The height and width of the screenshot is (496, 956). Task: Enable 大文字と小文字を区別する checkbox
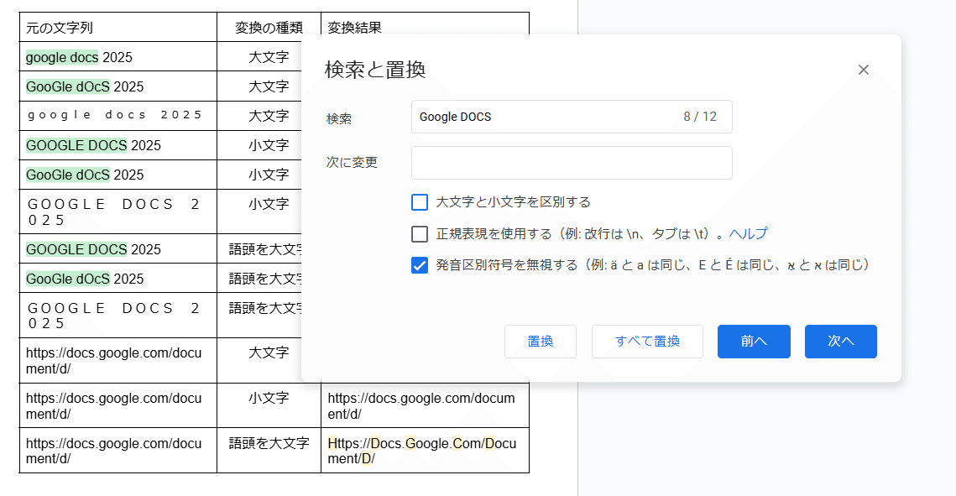tap(419, 201)
